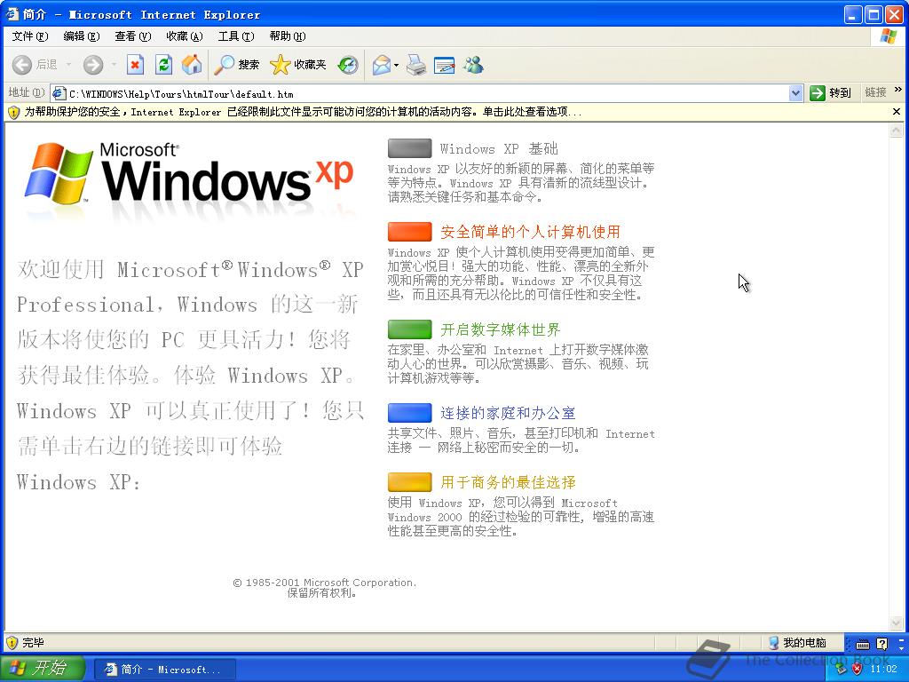
Task: Click the Microsoft Corporation copyright text
Action: point(325,588)
